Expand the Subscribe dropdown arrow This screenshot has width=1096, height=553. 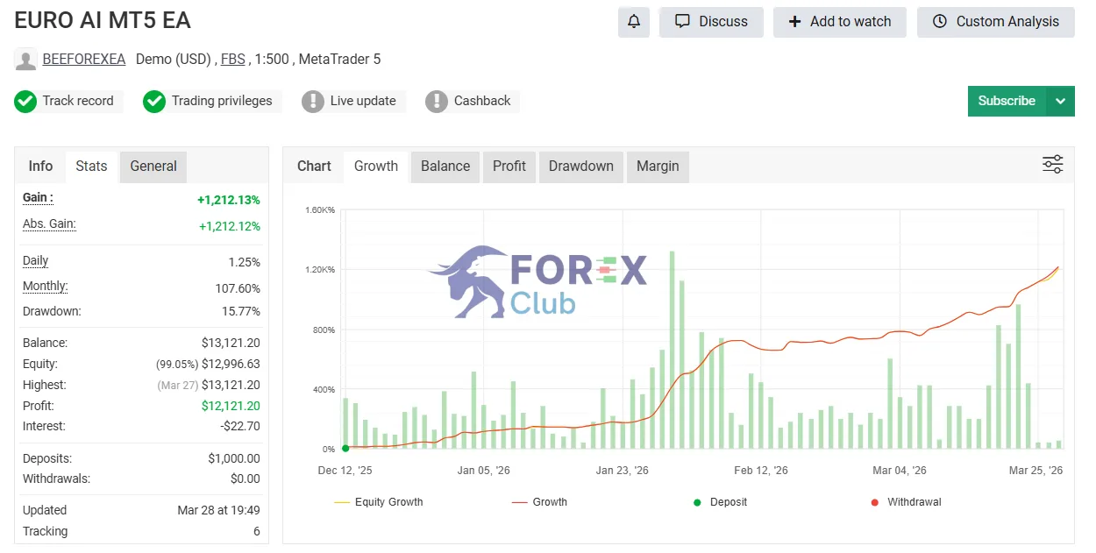tap(1060, 101)
